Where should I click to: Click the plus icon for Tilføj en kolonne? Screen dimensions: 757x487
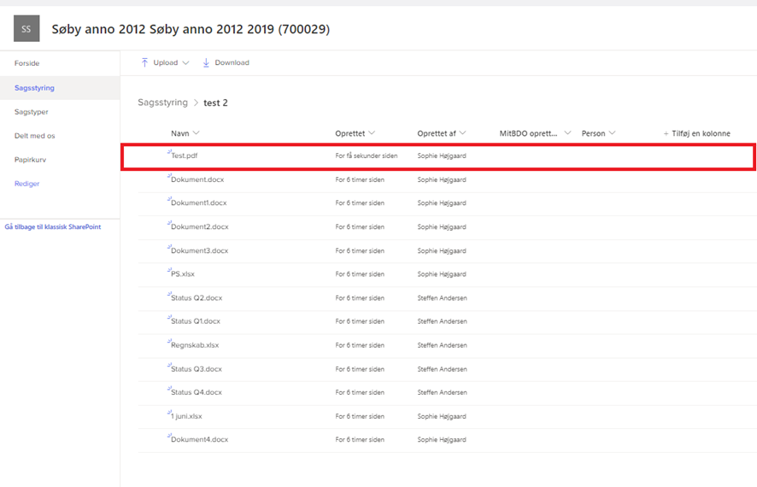(x=666, y=133)
